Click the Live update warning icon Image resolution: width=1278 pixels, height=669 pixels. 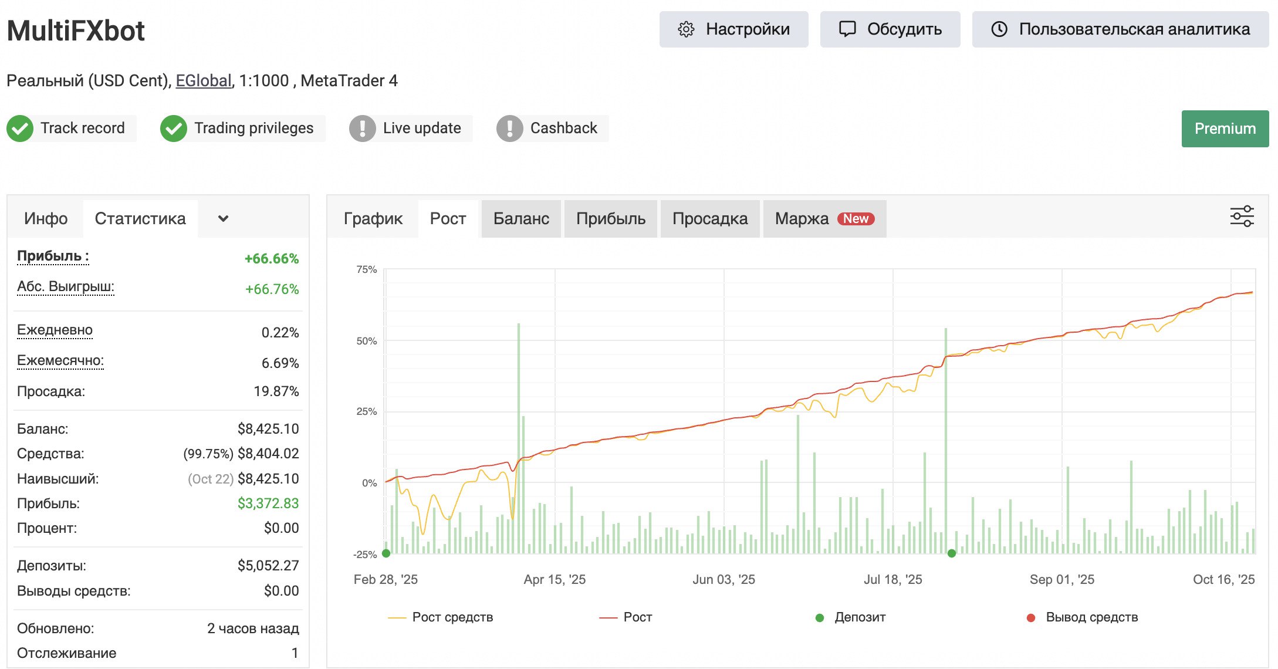click(x=363, y=128)
